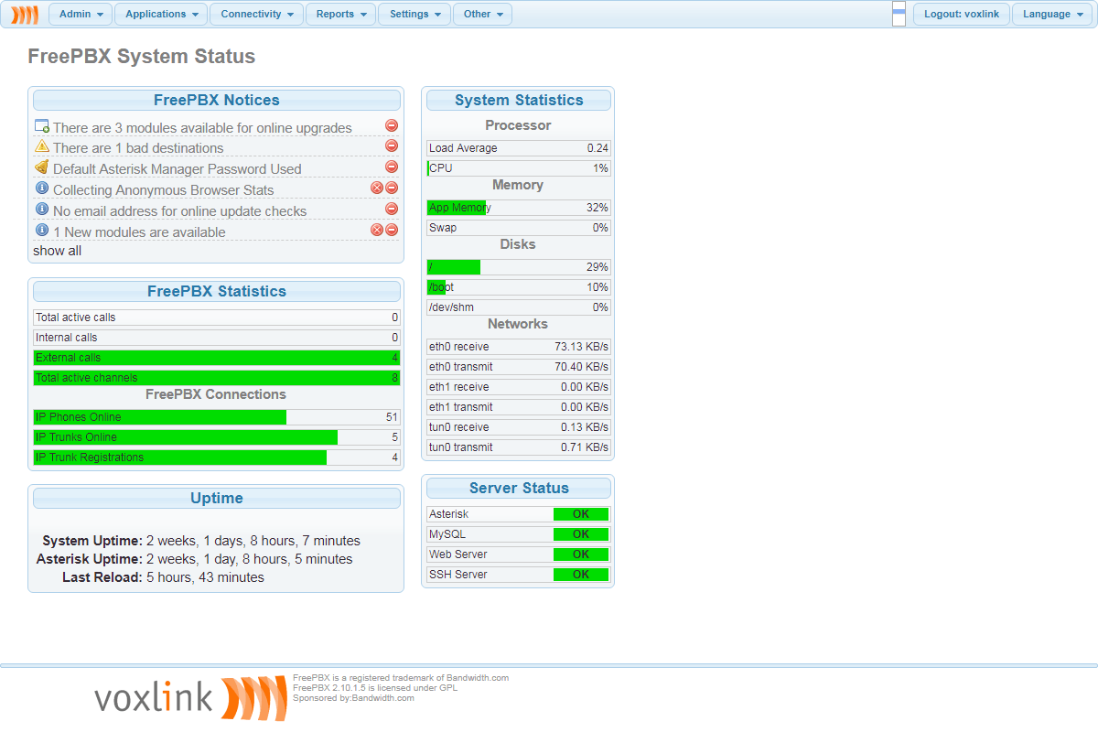Click the tun0 receive rate row
The height and width of the screenshot is (732, 1098).
point(519,427)
